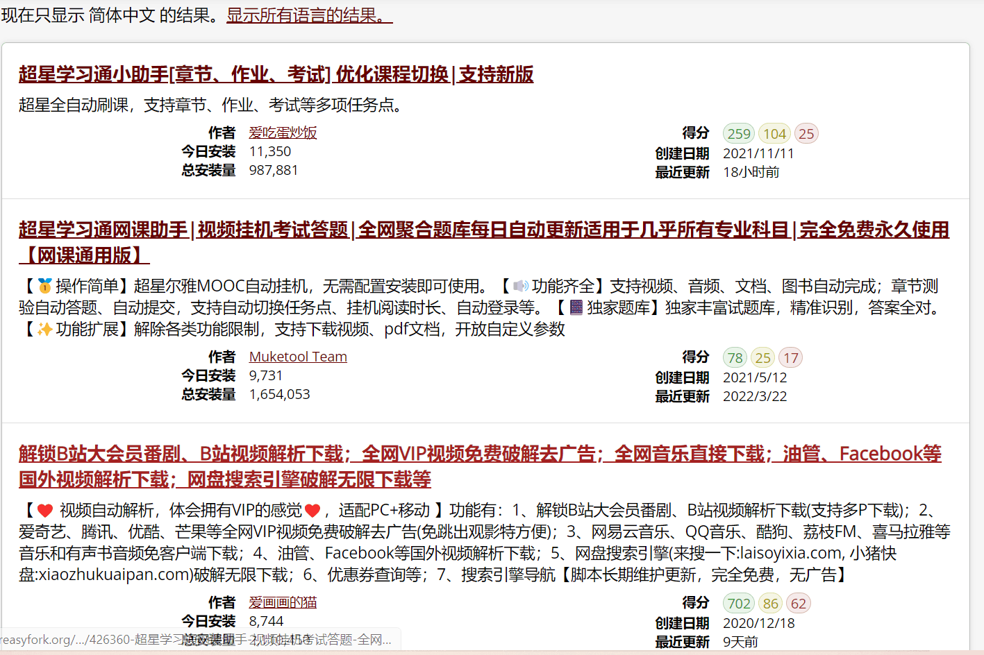Click the 作者 label next to 爱吃蛋炒饭
984x655 pixels.
222,133
